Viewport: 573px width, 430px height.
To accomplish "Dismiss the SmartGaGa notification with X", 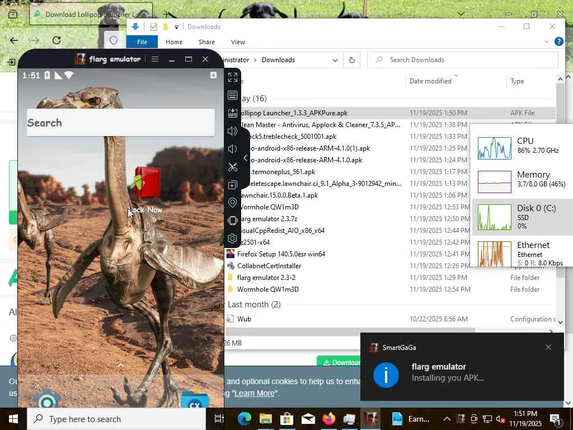I will click(548, 347).
